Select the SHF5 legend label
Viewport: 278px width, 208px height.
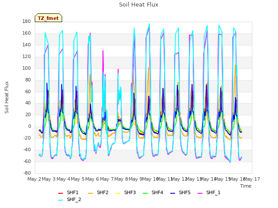(x=185, y=192)
